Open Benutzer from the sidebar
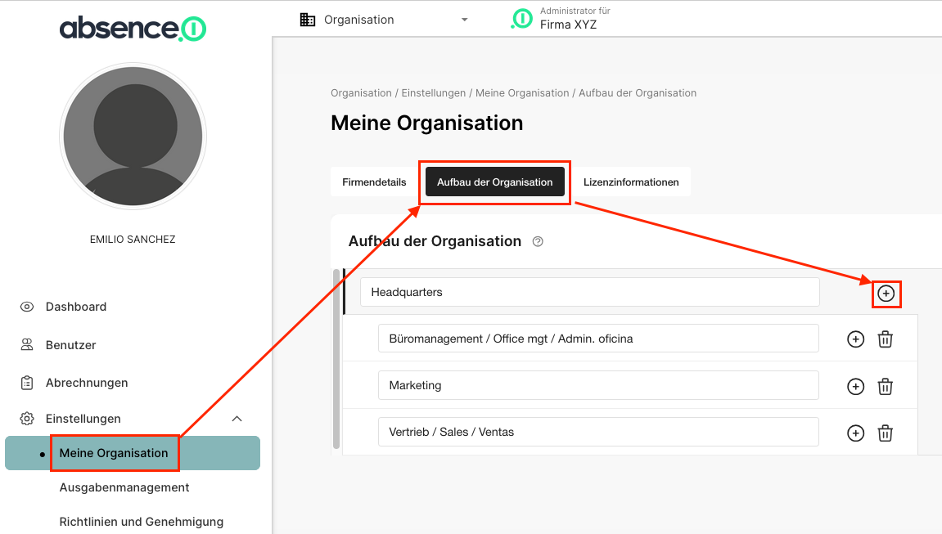 coord(70,345)
